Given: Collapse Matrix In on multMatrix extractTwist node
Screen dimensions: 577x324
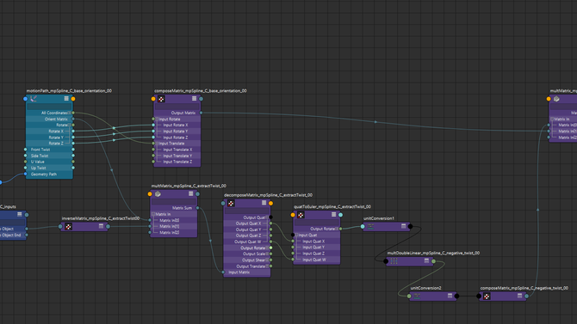Looking at the screenshot, I should (x=153, y=214).
